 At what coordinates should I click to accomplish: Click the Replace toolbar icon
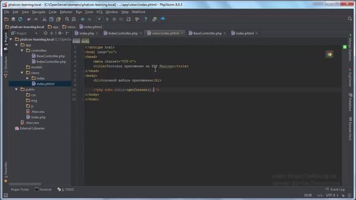74,19
